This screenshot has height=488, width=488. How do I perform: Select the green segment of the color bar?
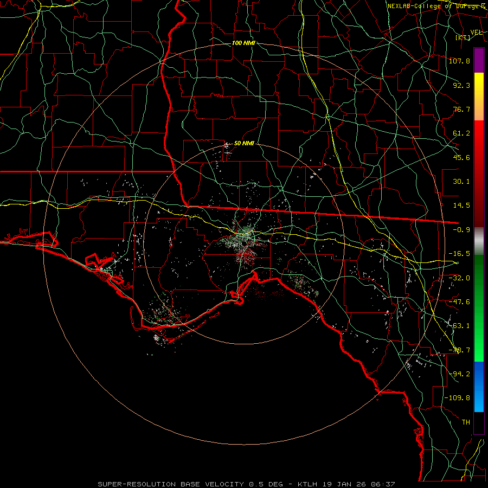click(479, 308)
